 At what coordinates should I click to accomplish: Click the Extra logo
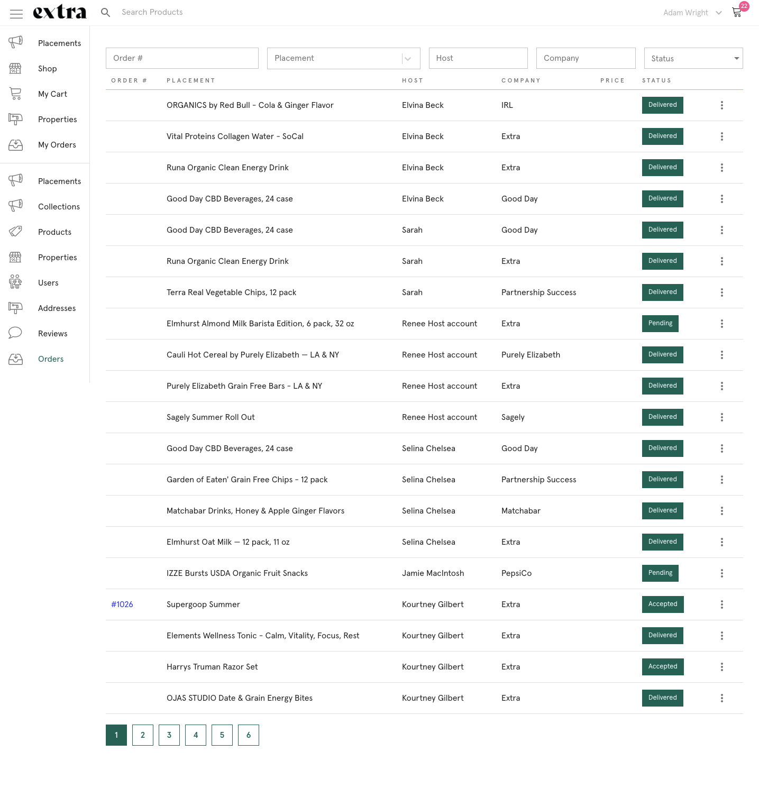60,12
